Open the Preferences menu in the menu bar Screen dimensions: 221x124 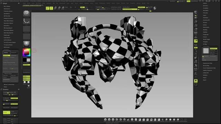[x=102, y=3]
